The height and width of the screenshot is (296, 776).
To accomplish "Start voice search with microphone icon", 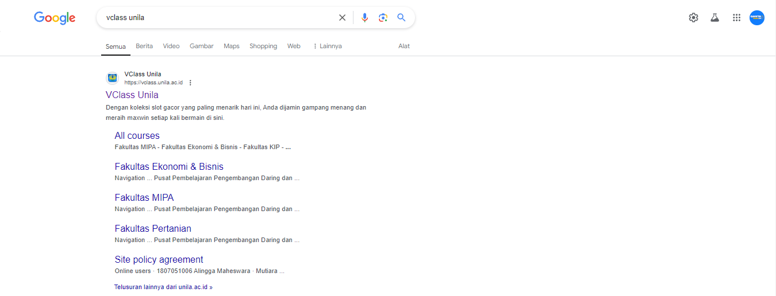I will 364,18.
